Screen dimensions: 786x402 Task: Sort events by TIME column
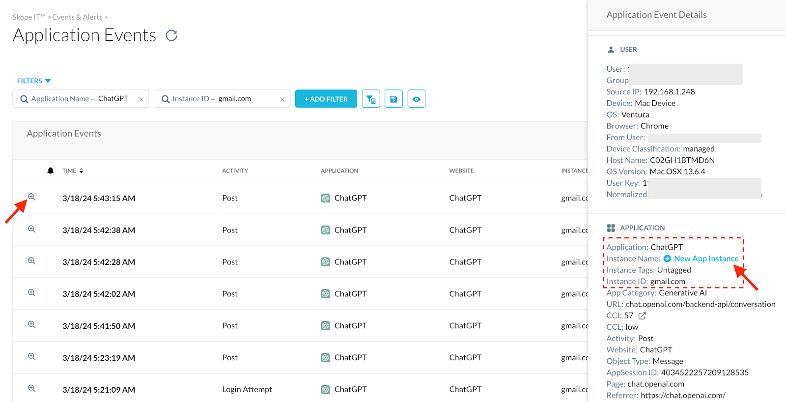(73, 171)
